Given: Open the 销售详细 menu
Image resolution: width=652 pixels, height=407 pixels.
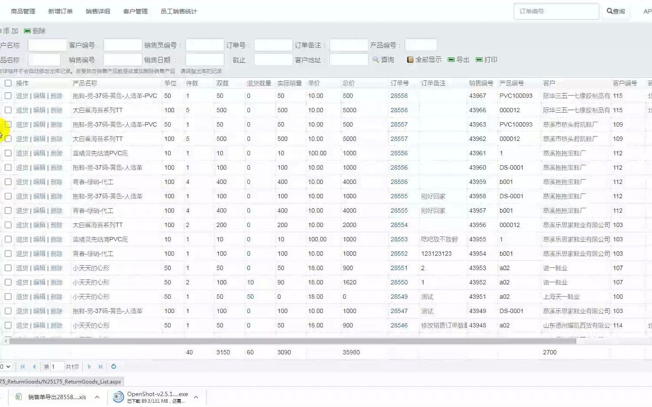Looking at the screenshot, I should click(x=98, y=11).
